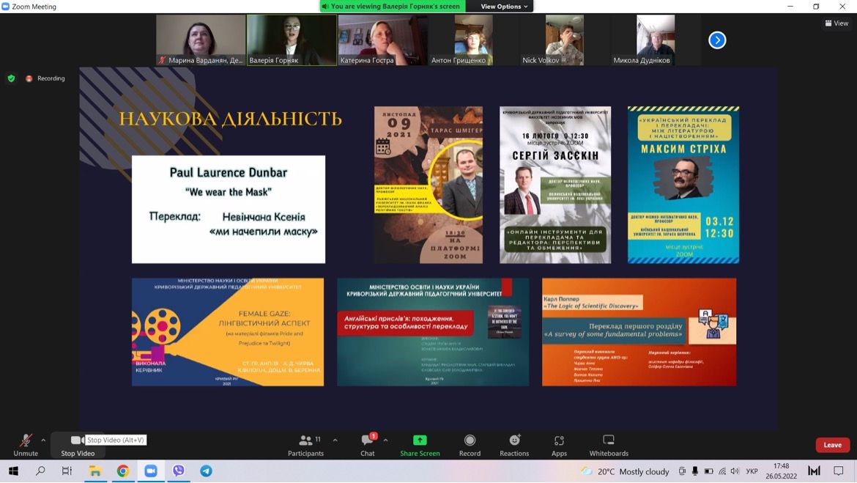Start recording with the Record button
The height and width of the screenshot is (483, 857).
click(470, 445)
